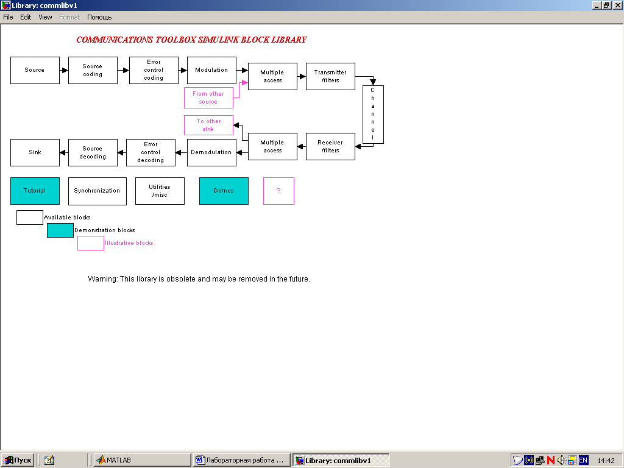Select the Error control coding block

coord(154,71)
